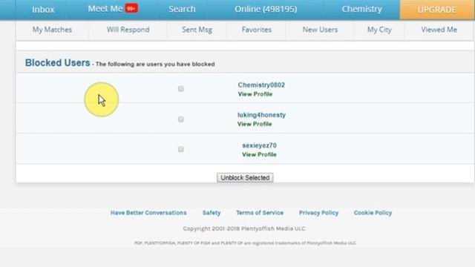Click the Unblock Selected button
The image size is (475, 267).
(245, 178)
